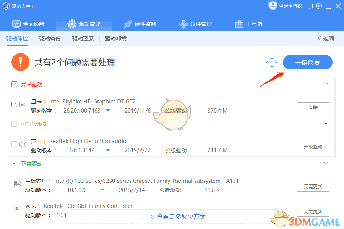The height and width of the screenshot is (229, 344).
Task: Click the 2019/2/22 date value
Action: pyautogui.click(x=138, y=150)
